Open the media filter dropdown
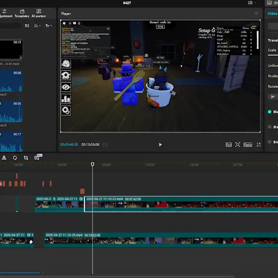 click(49, 26)
